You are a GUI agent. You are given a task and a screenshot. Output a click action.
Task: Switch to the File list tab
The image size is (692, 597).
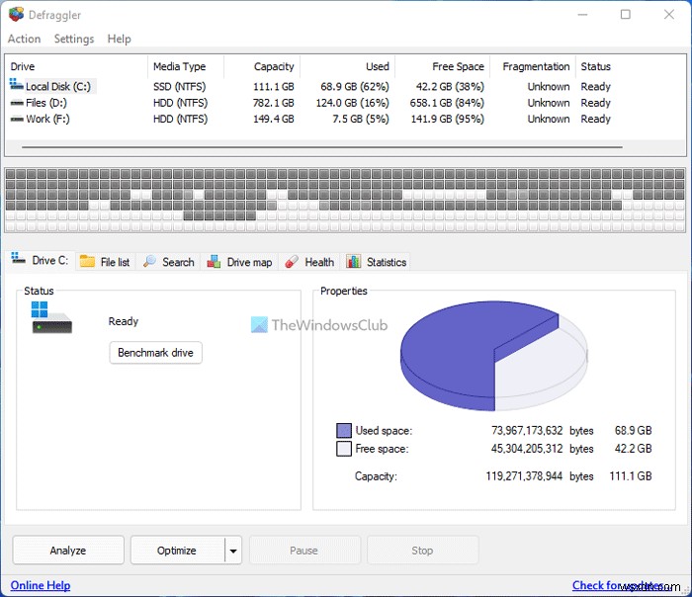click(x=106, y=262)
